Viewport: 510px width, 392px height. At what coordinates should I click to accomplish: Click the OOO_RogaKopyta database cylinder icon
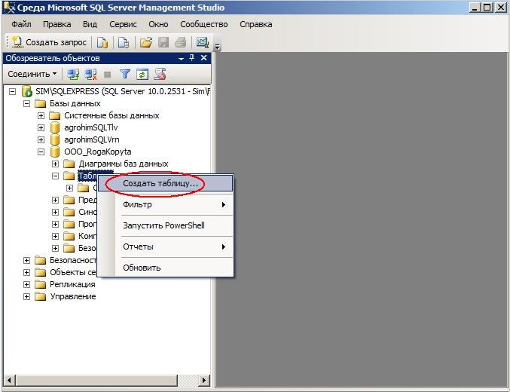pyautogui.click(x=55, y=152)
